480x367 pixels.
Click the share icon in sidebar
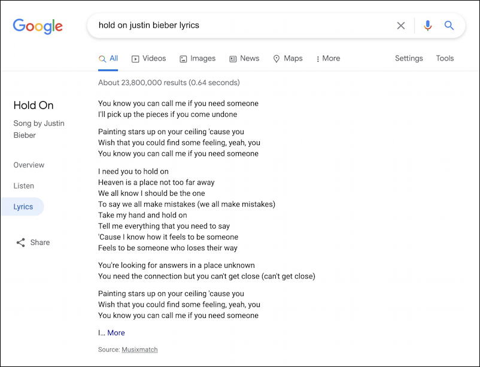(x=21, y=242)
